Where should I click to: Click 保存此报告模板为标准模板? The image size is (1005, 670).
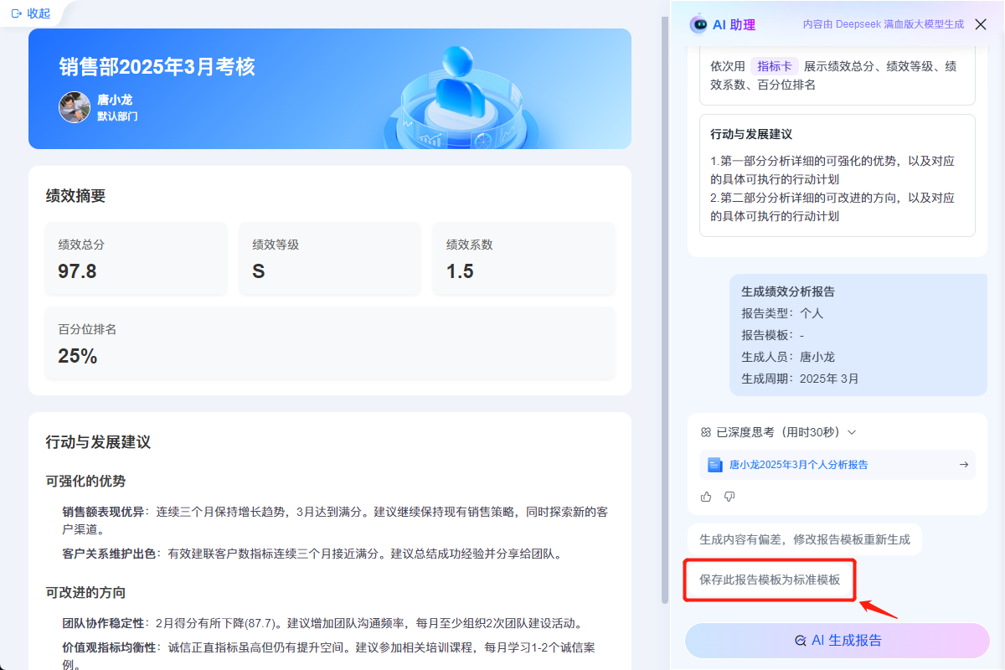pos(770,580)
